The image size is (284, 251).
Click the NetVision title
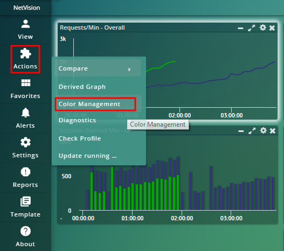point(26,8)
